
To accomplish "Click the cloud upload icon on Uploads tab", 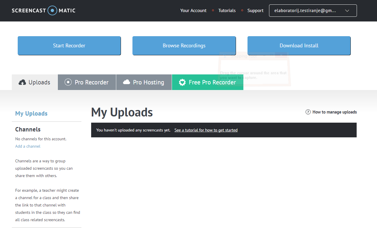I will click(22, 82).
